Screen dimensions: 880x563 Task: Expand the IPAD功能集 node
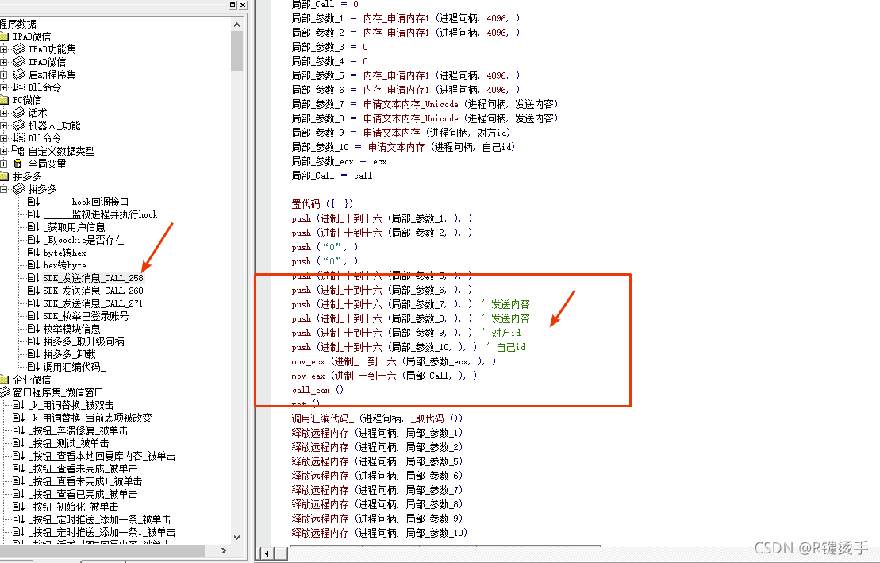click(3, 49)
